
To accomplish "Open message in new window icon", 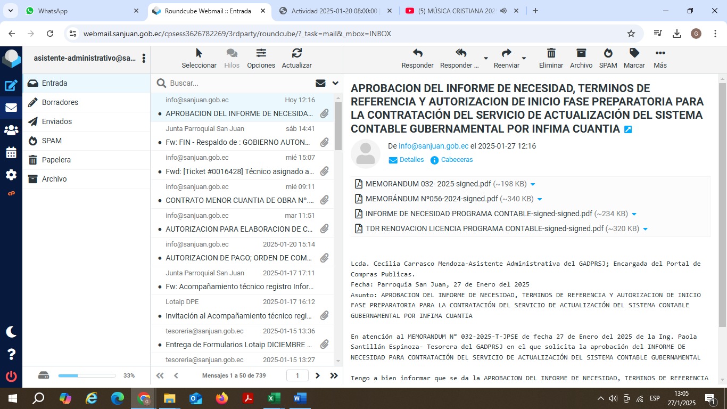I will click(627, 129).
